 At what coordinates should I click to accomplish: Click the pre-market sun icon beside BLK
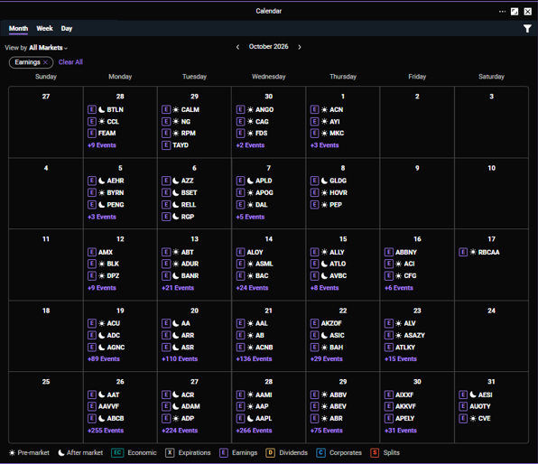(102, 264)
